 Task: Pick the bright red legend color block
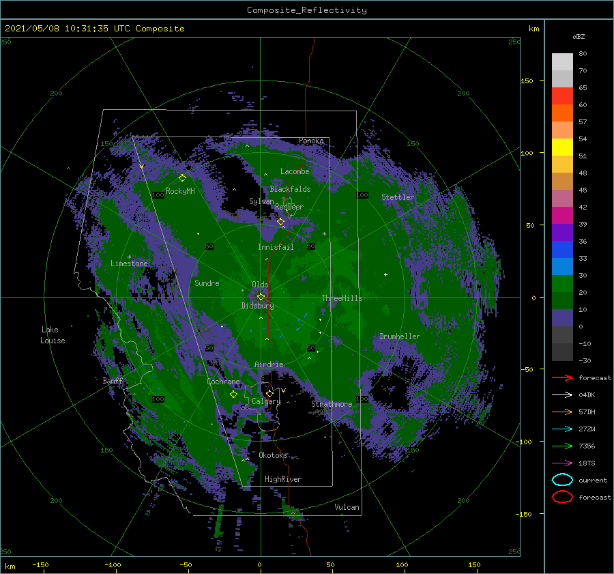click(562, 96)
